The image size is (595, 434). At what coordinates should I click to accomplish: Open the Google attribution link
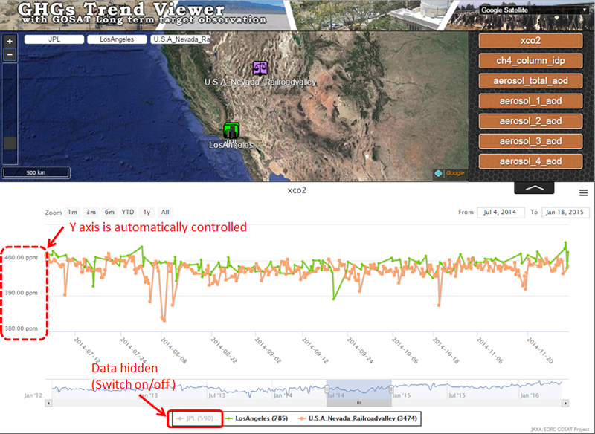455,173
